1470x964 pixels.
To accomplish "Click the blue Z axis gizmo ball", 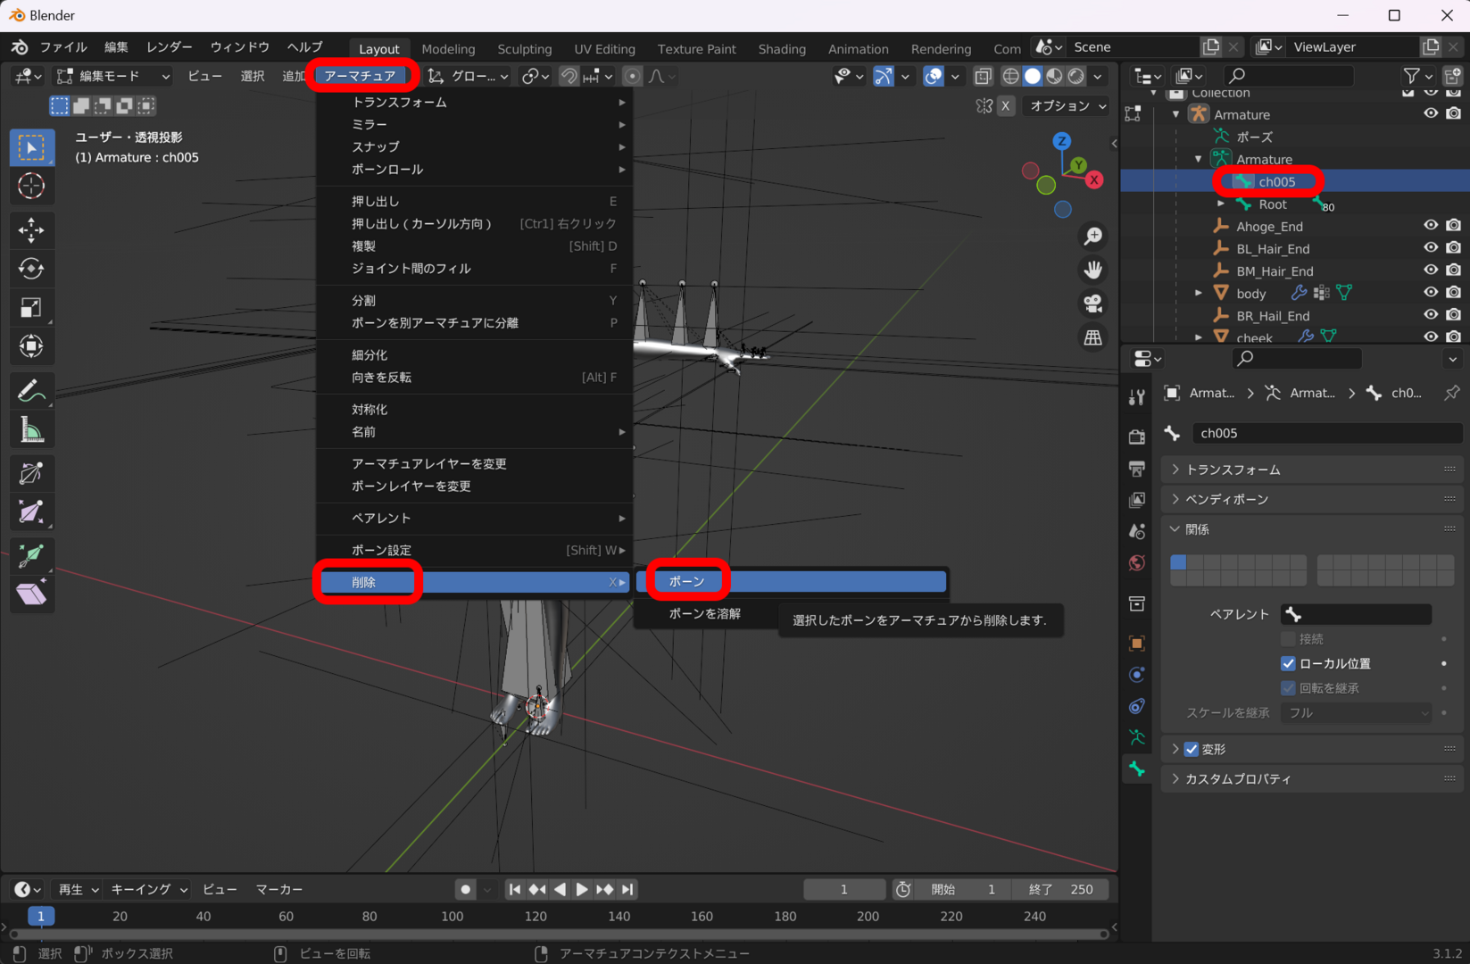I will click(x=1061, y=141).
